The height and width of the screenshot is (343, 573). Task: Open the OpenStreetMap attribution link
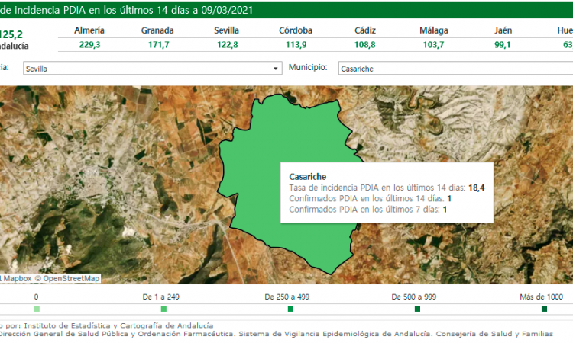[71, 278]
